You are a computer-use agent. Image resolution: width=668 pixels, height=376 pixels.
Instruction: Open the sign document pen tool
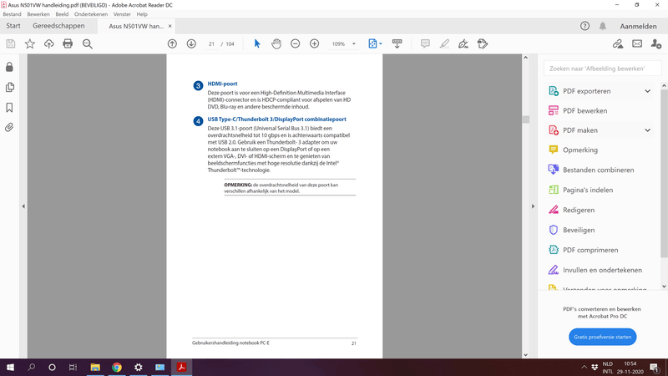tap(463, 44)
